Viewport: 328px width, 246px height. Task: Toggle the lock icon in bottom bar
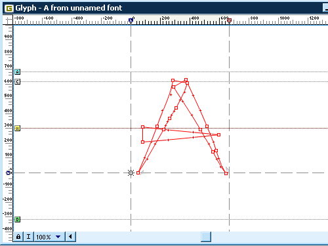tap(18, 237)
